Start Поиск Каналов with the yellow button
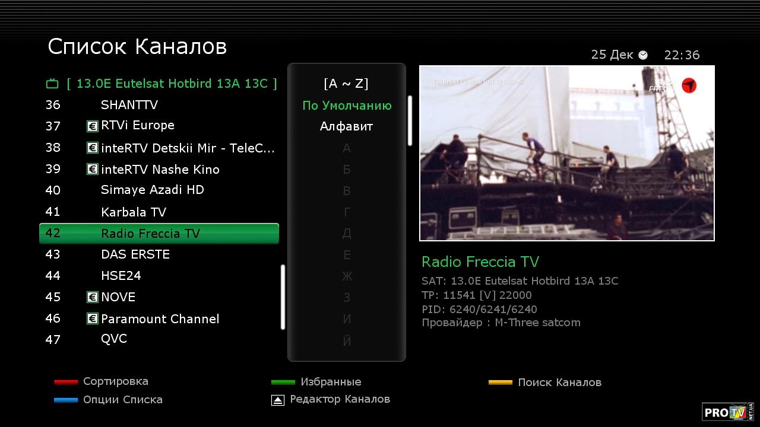 (x=501, y=383)
